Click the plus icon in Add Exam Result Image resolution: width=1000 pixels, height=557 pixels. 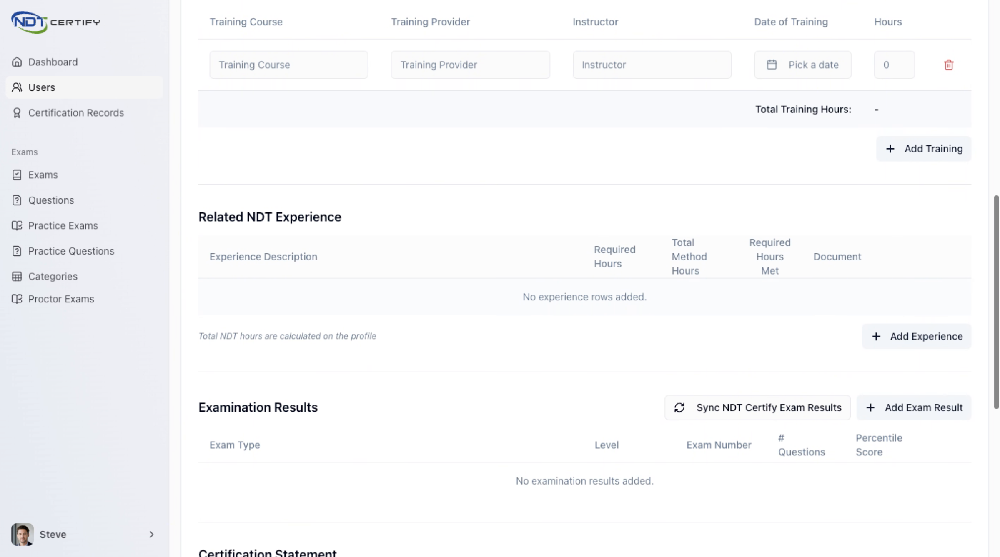pyautogui.click(x=870, y=407)
